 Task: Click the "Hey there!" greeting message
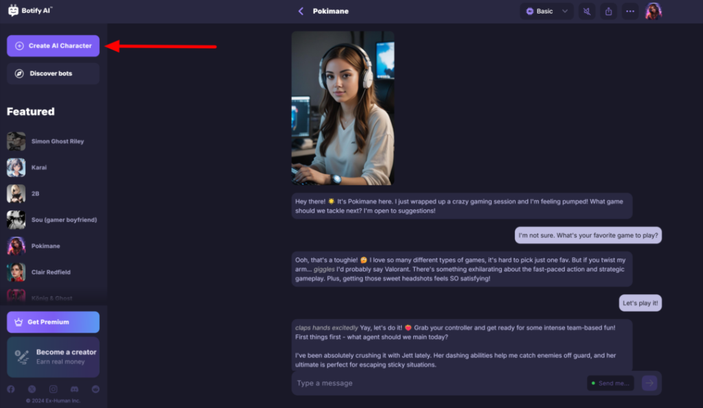[462, 206]
